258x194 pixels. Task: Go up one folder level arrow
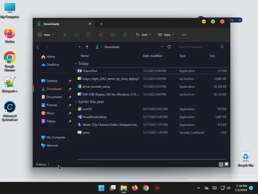tap(87, 47)
